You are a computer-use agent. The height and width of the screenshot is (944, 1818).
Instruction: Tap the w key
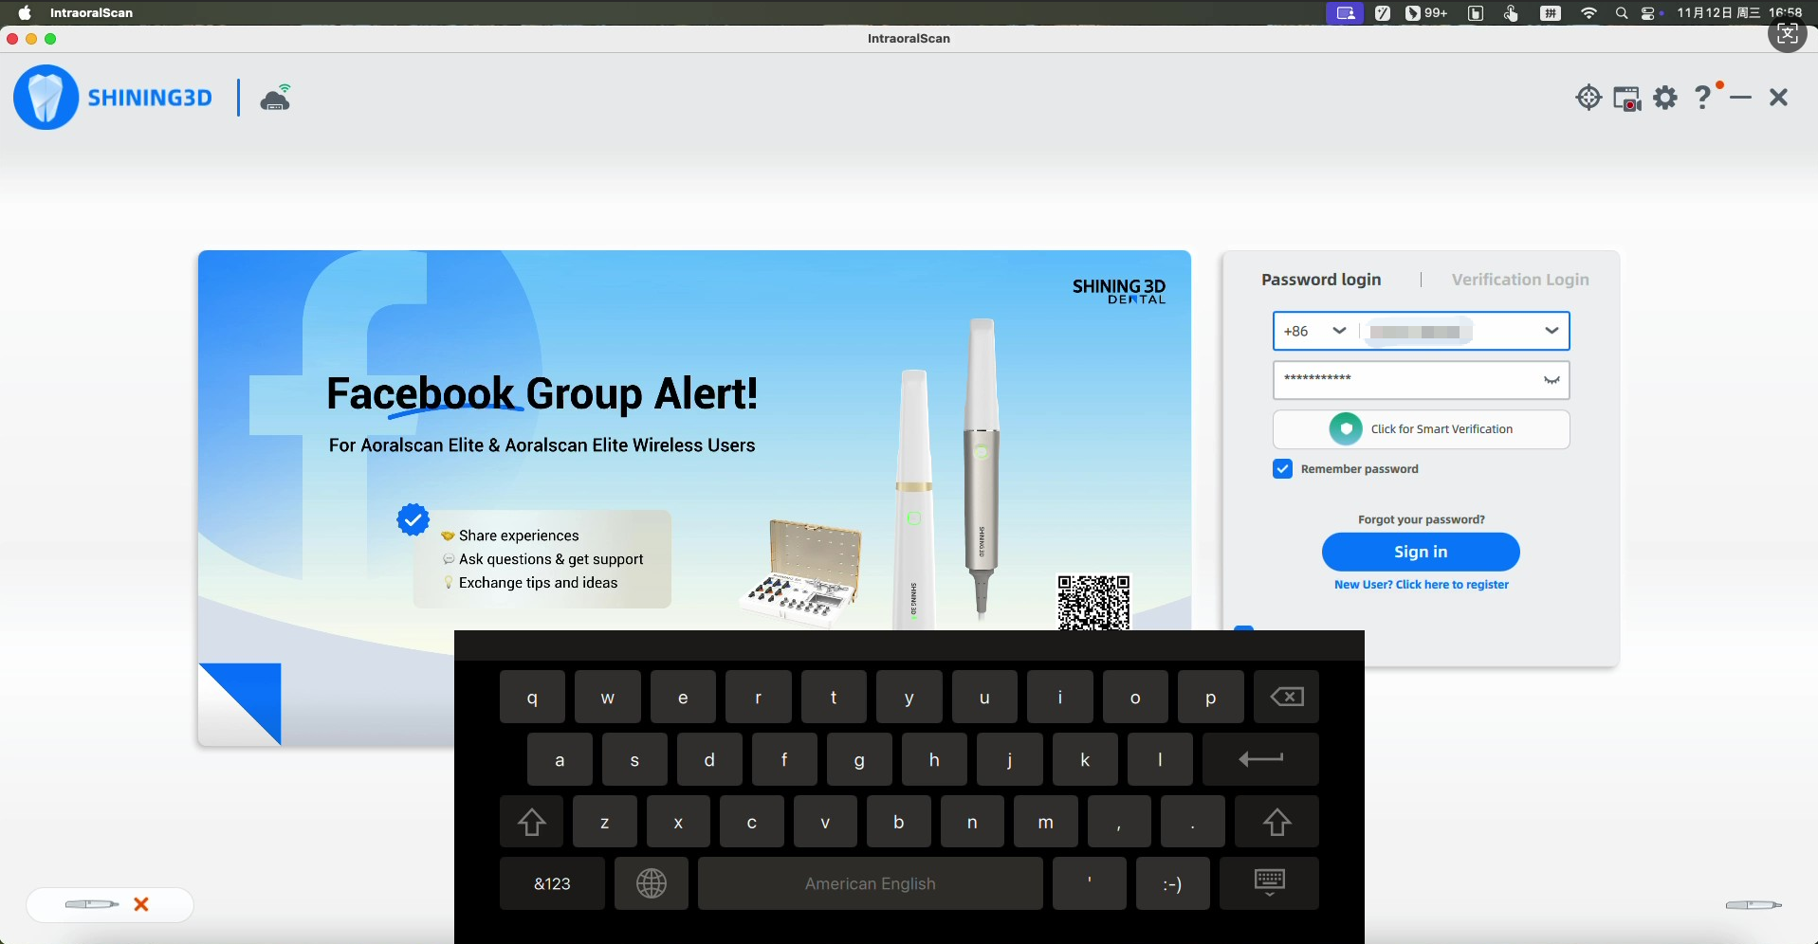pos(608,698)
